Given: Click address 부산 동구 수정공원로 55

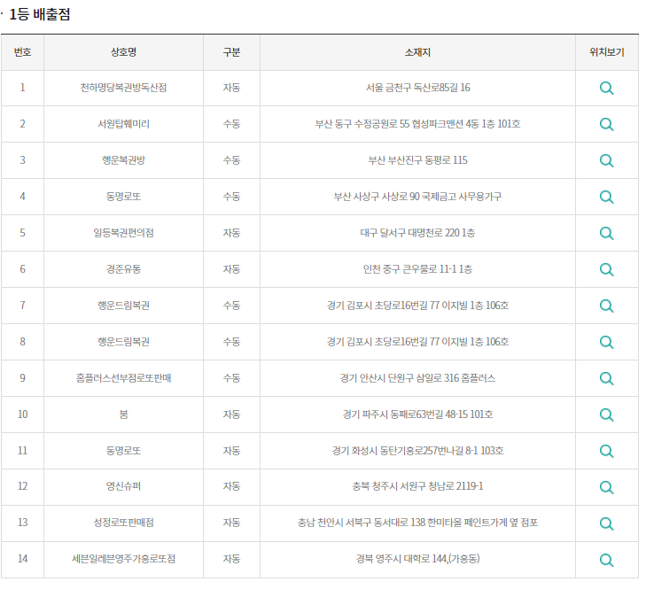Looking at the screenshot, I should tap(362, 124).
